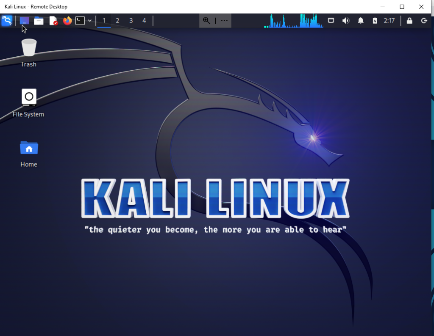Expand the terminal launcher dropdown arrow

(90, 21)
